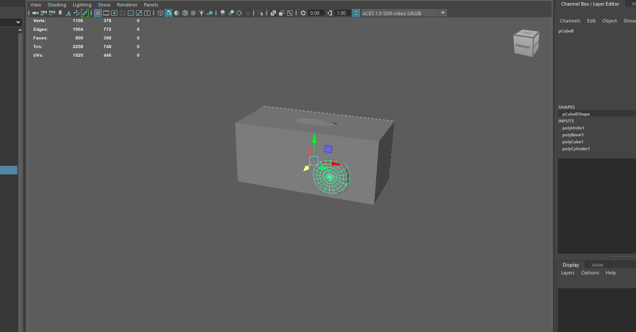The image size is (636, 332).
Task: Click Smooth Shade All cube icon
Action: click(x=169, y=13)
